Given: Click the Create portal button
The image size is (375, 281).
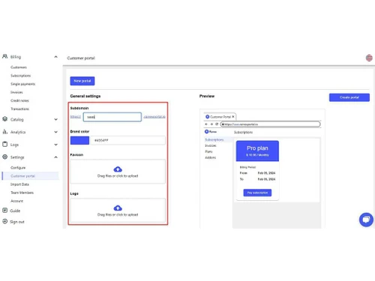Looking at the screenshot, I should tap(349, 97).
